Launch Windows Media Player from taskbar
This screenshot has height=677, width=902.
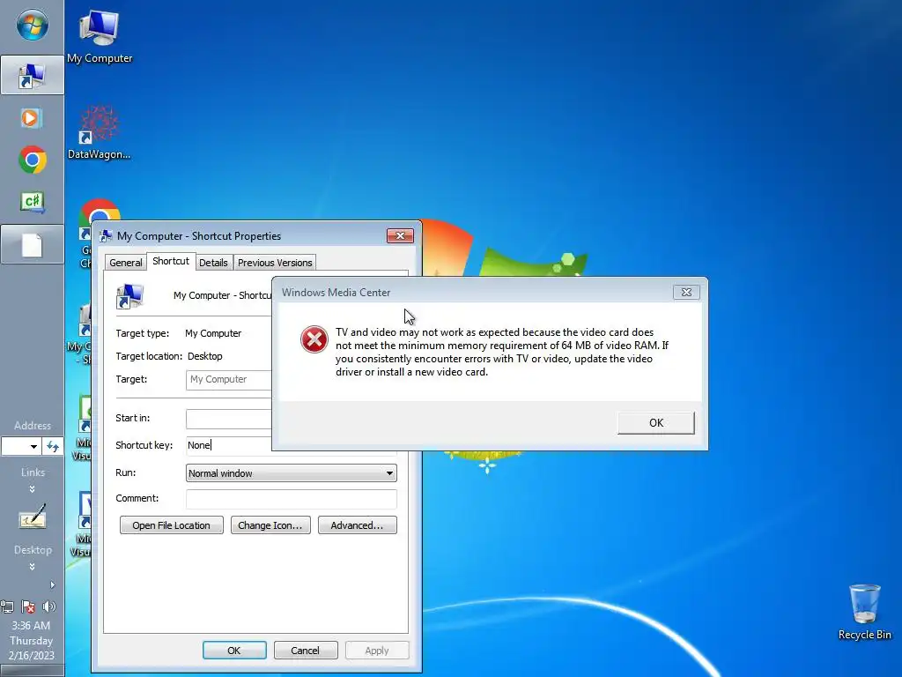pos(32,119)
